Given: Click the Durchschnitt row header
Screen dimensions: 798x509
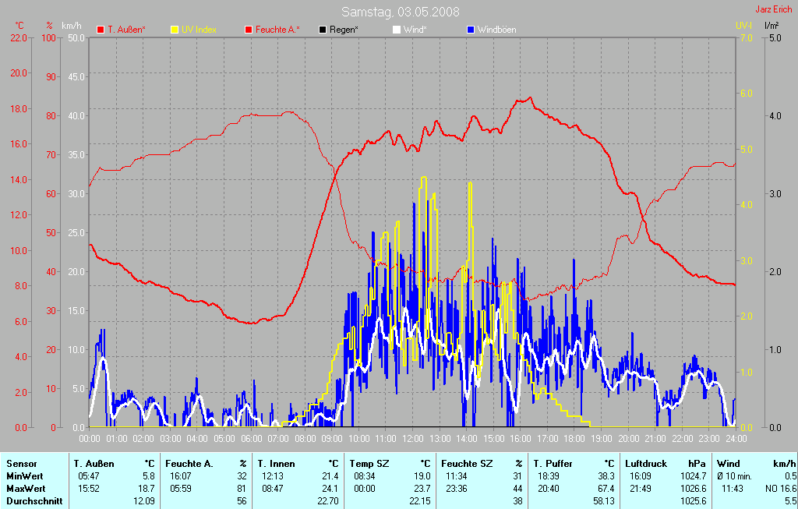Looking at the screenshot, I should click(x=34, y=501).
